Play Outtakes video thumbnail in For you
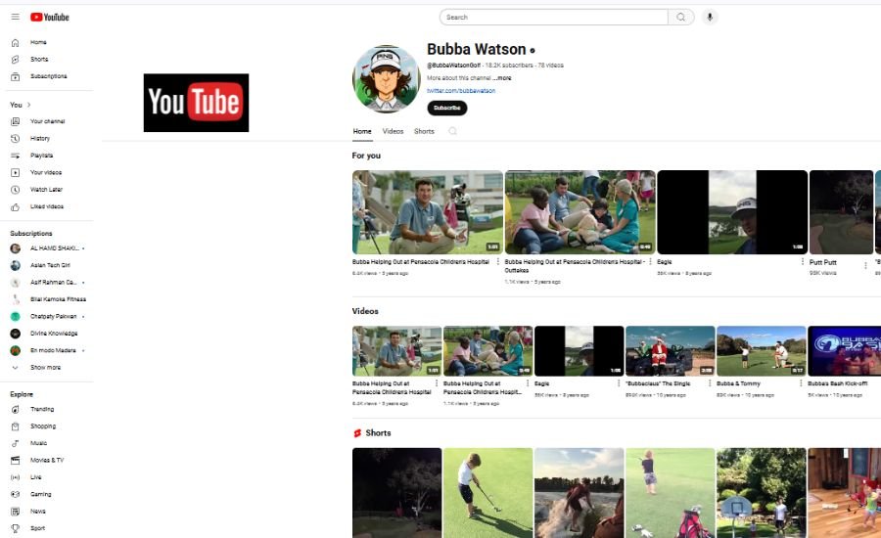 (580, 212)
